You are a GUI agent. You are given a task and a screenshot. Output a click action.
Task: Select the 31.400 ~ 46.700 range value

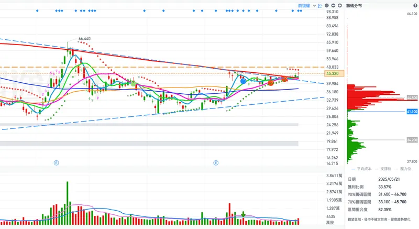392,194
